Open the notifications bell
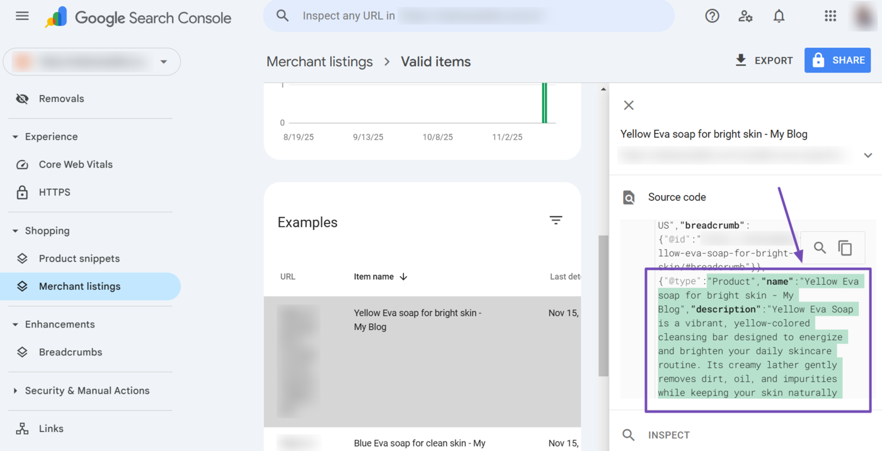The image size is (882, 451). [x=779, y=16]
